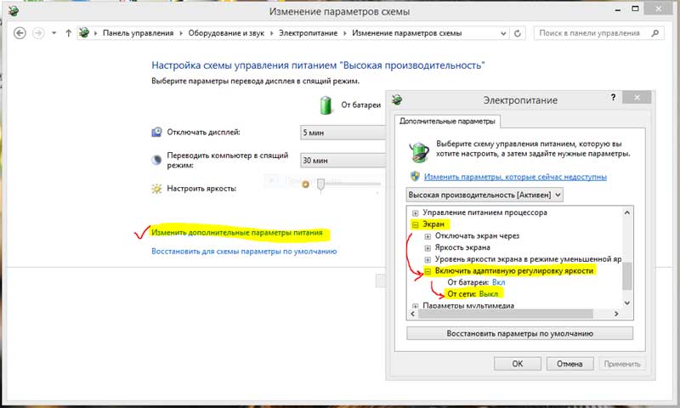Select 'Изменение параметров схемы' breadcrumb
Screen dimensions: 680x408
[407, 33]
